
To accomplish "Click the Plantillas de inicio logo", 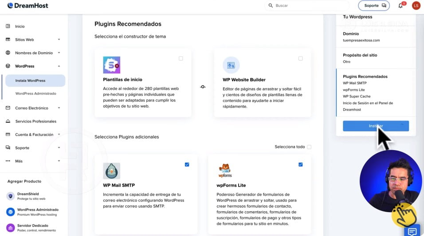I will (x=111, y=65).
